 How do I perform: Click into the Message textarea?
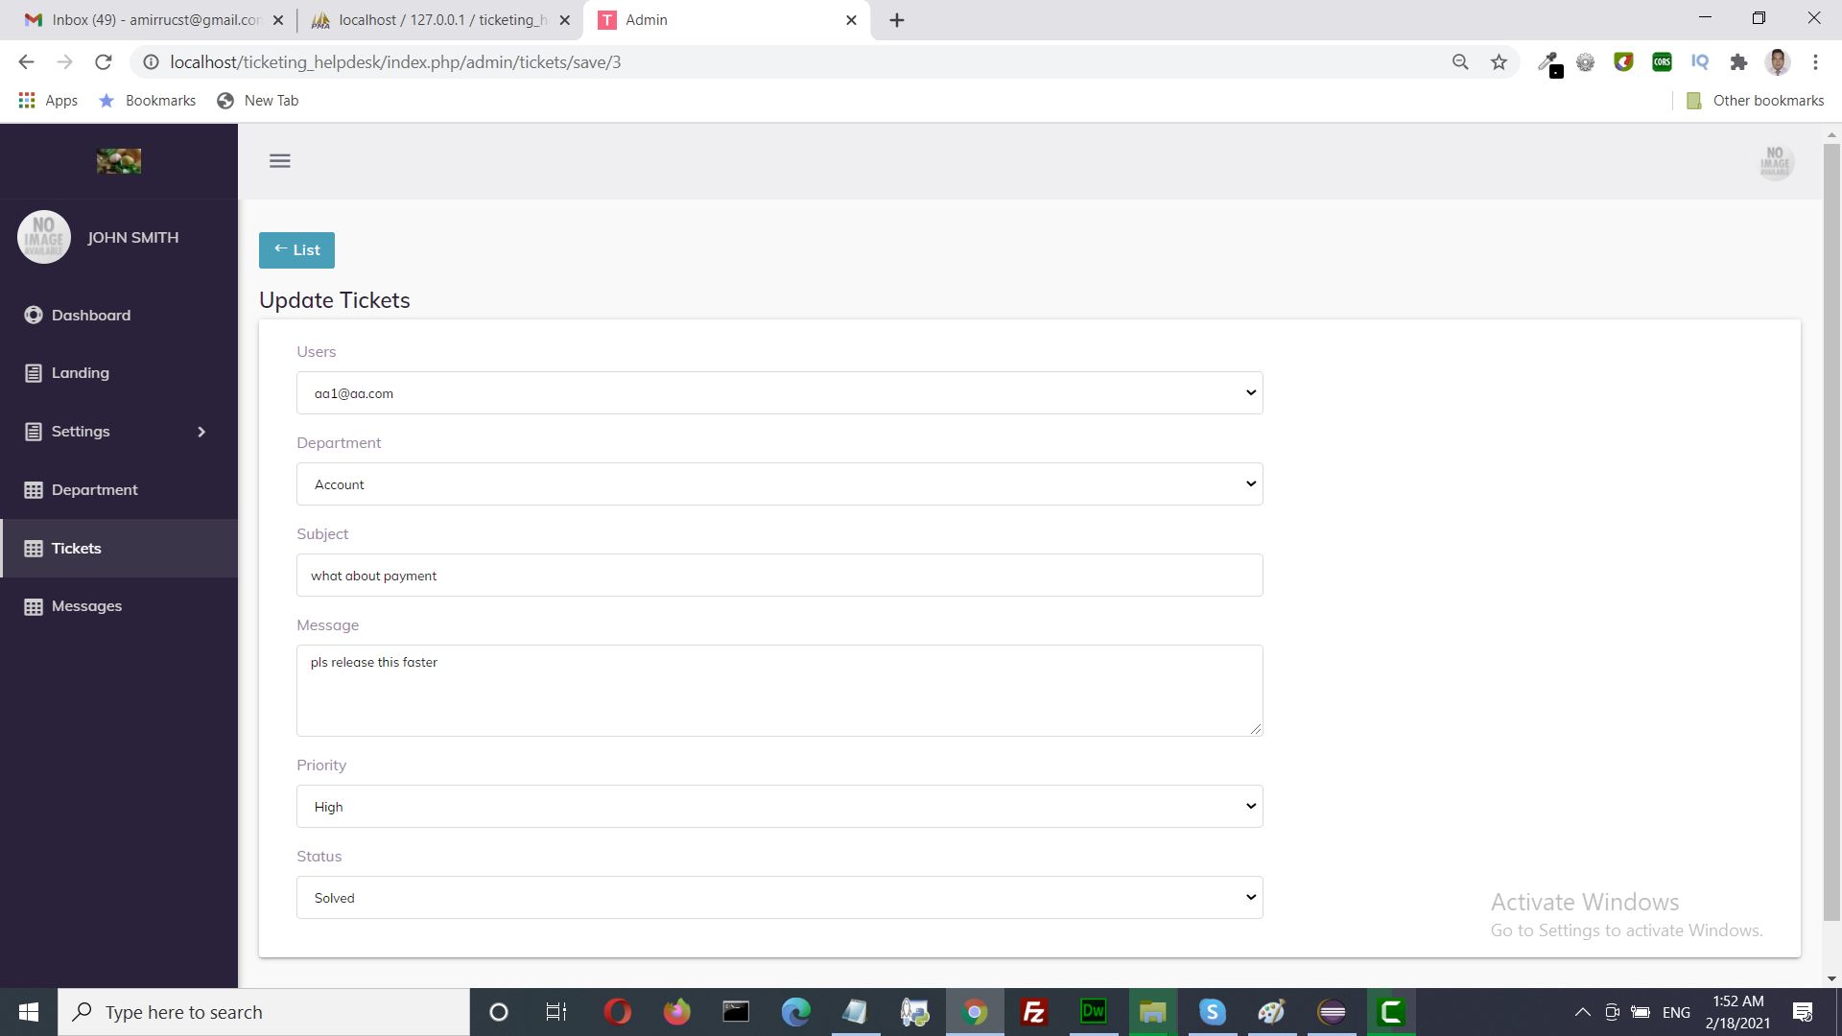click(x=779, y=691)
